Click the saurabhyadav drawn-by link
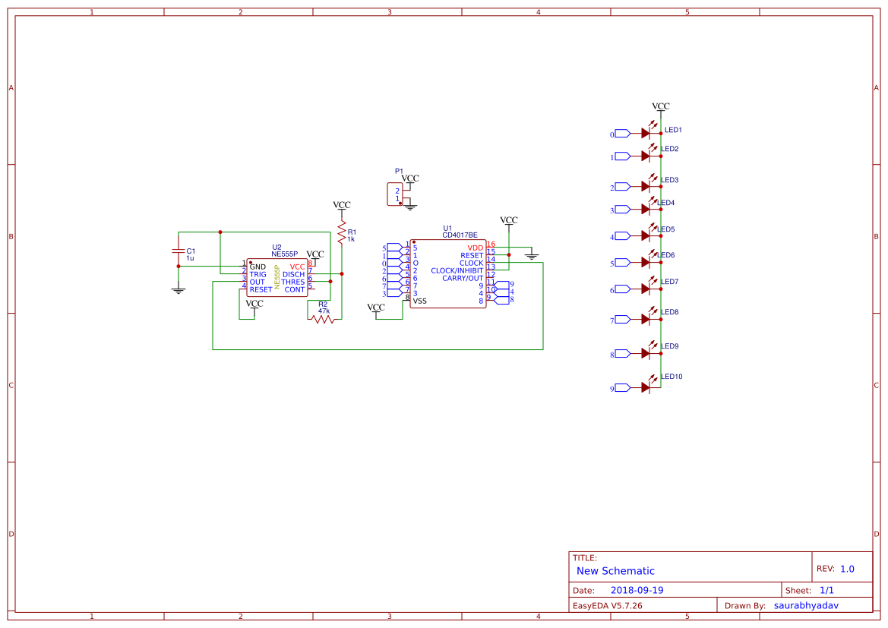 coord(807,605)
